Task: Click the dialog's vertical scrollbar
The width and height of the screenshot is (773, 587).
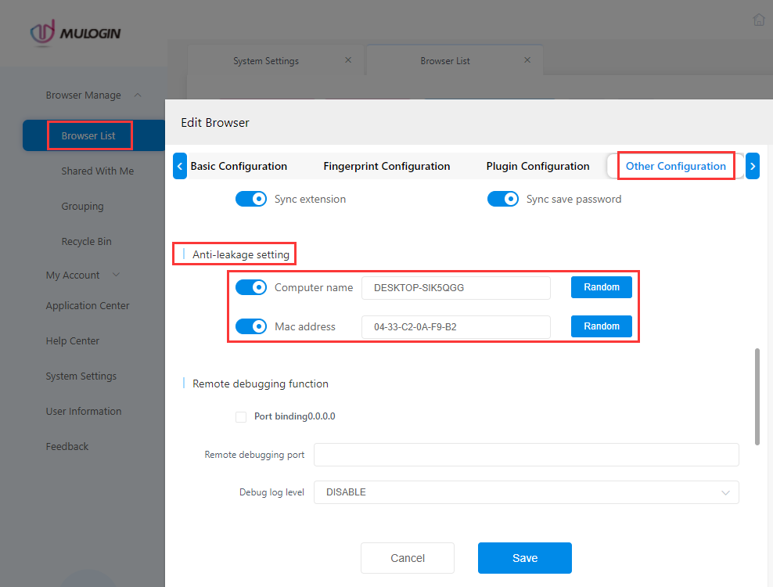Action: coord(757,397)
